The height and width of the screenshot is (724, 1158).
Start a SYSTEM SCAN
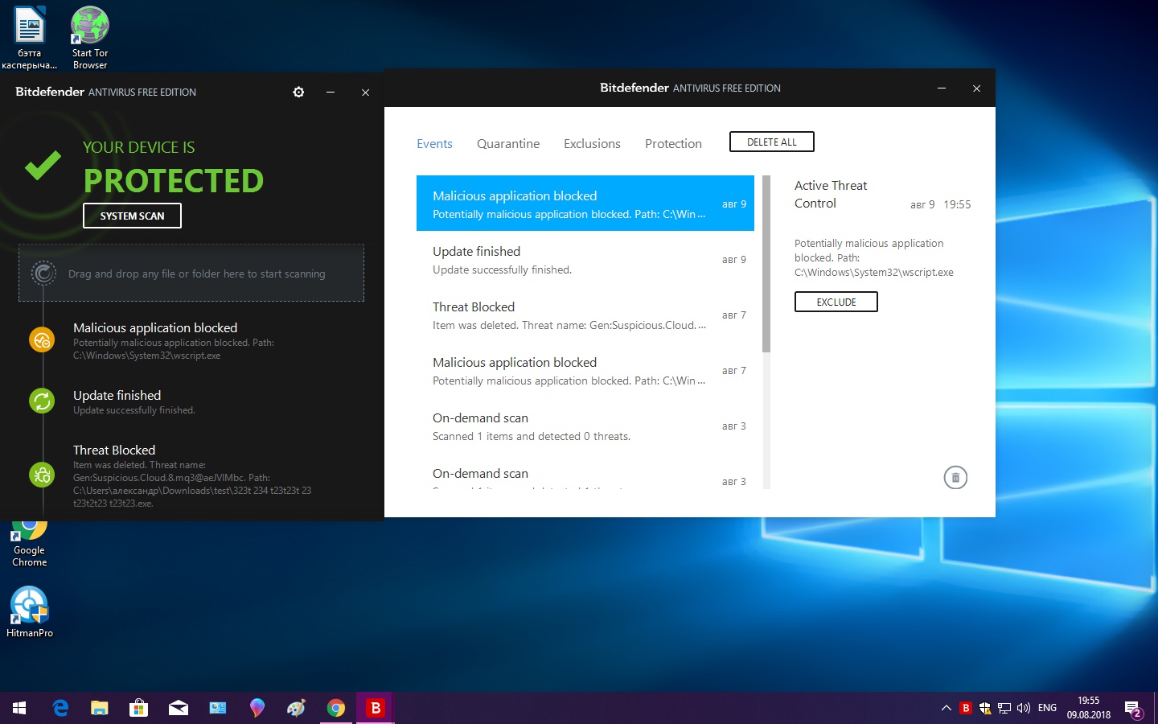pos(132,216)
